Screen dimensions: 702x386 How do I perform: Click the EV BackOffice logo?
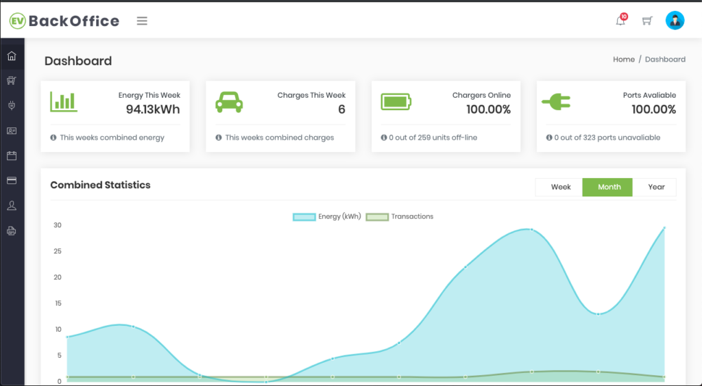[x=64, y=21]
